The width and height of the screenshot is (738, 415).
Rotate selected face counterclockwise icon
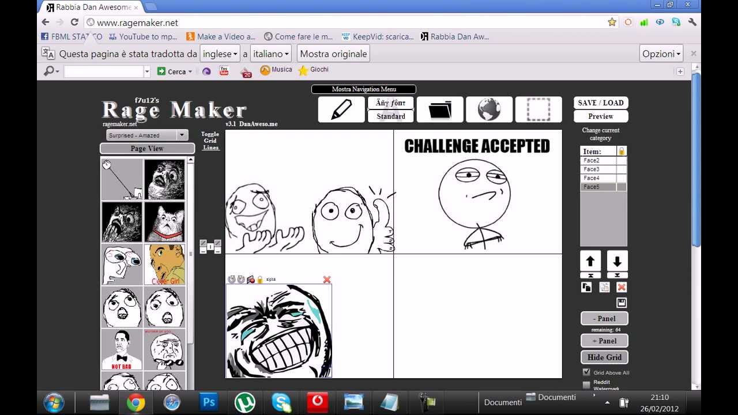232,280
